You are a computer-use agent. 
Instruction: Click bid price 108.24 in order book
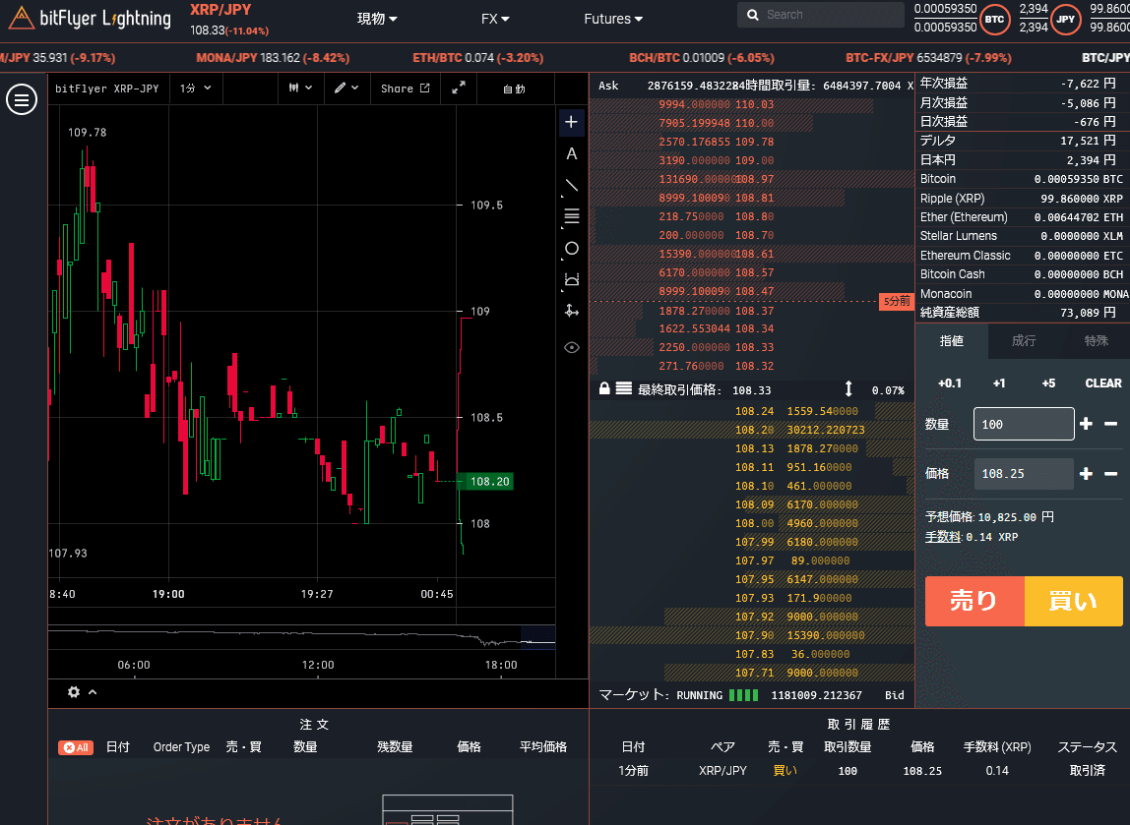click(x=755, y=411)
